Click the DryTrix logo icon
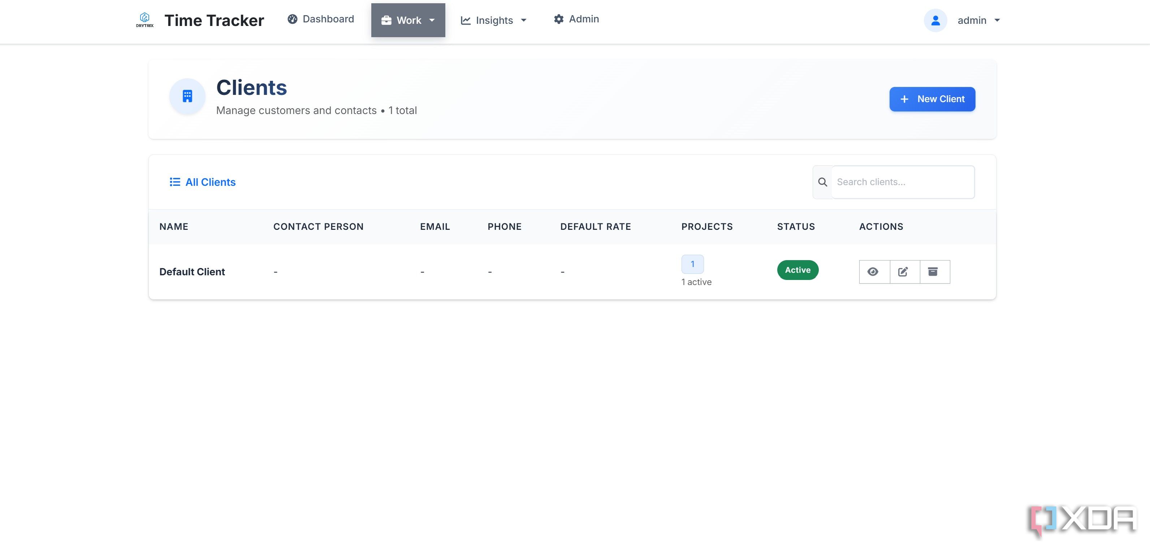This screenshot has width=1150, height=552. pos(144,20)
